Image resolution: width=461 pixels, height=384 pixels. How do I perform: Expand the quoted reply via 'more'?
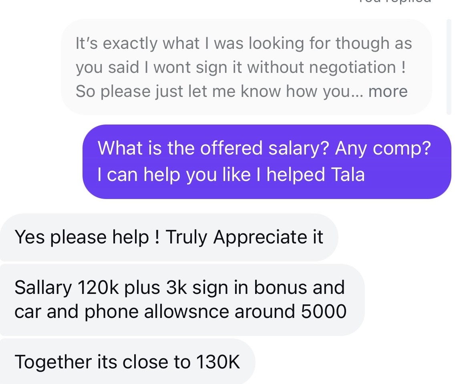tap(388, 91)
